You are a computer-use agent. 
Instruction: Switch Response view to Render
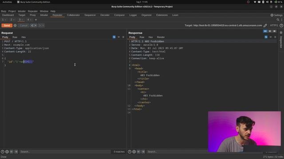[161, 37]
